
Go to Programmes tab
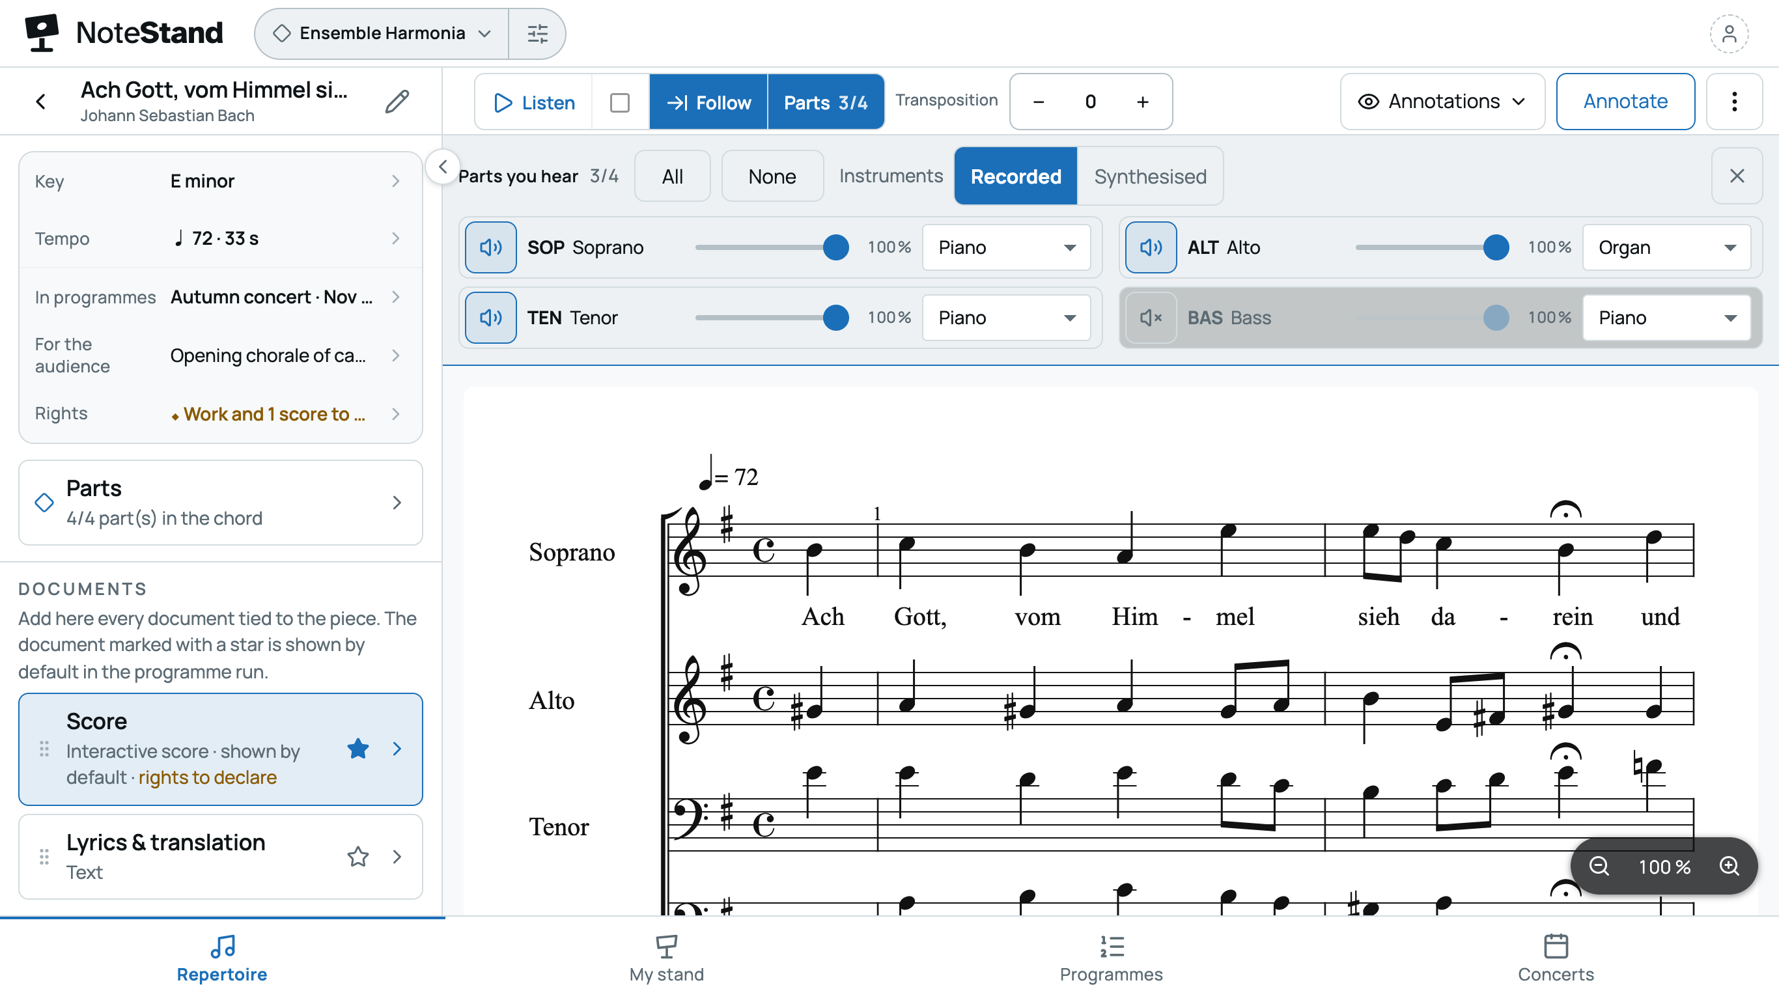1111,958
